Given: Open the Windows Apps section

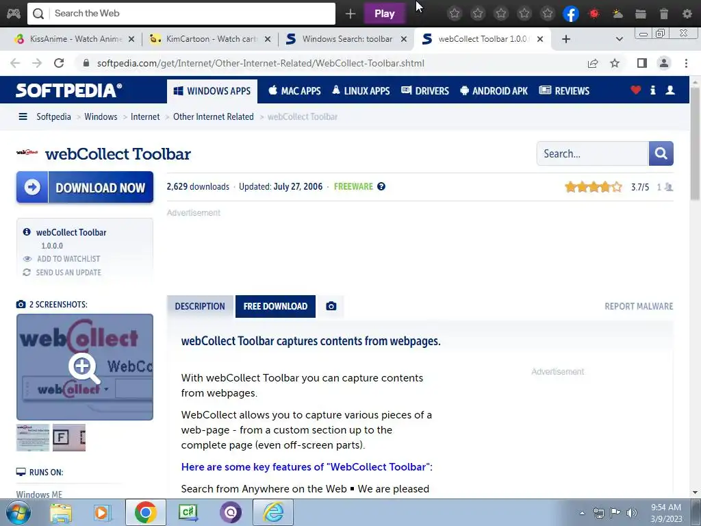Looking at the screenshot, I should click(x=212, y=91).
